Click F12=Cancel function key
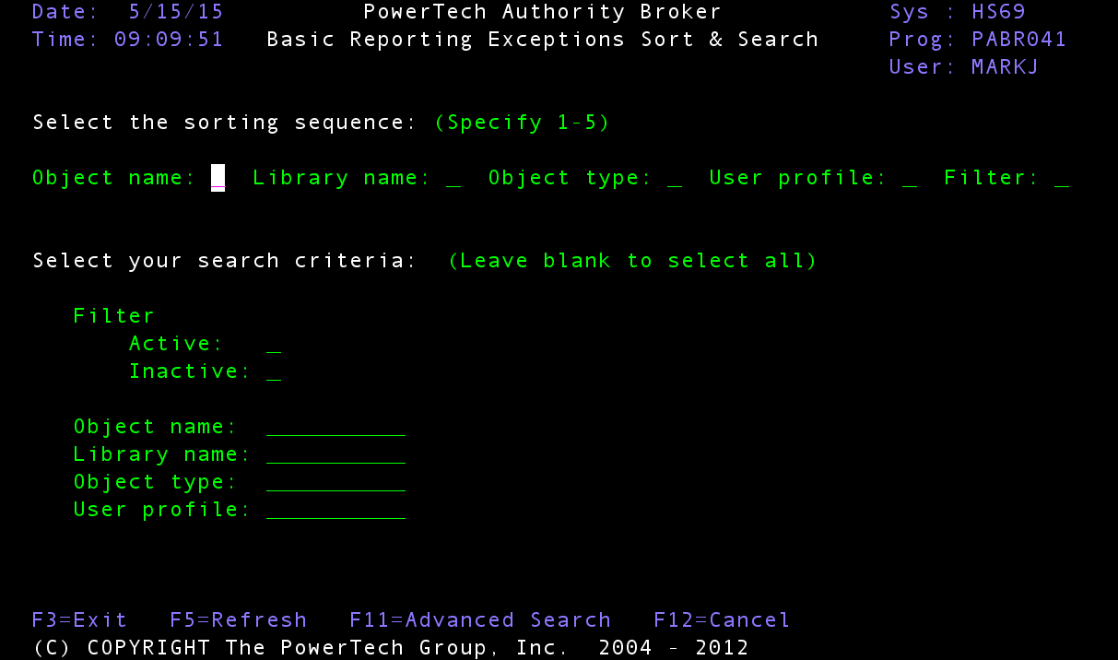 click(x=722, y=619)
